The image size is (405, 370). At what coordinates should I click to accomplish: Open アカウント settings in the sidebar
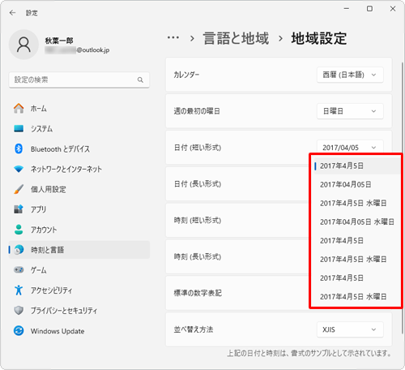tap(79, 230)
